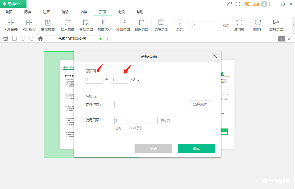This screenshot has height=189, width=295.
Task: Click the 使用页面 input field
Action: coord(136,120)
